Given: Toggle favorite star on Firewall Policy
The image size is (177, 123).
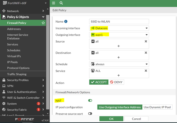Looking at the screenshot, I should pyautogui.click(x=43, y=23).
